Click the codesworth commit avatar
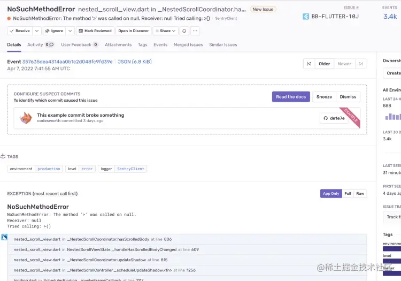 coord(26,118)
